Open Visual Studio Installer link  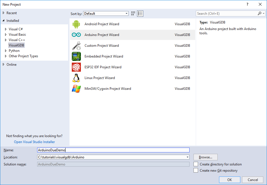[34, 142]
